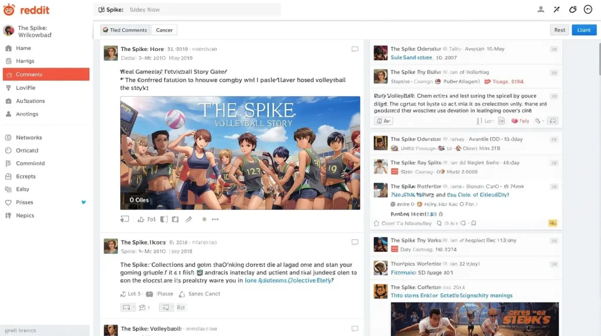Click the upvote icon showing 701
Viewport: 601px width, 336px height.
point(141,219)
